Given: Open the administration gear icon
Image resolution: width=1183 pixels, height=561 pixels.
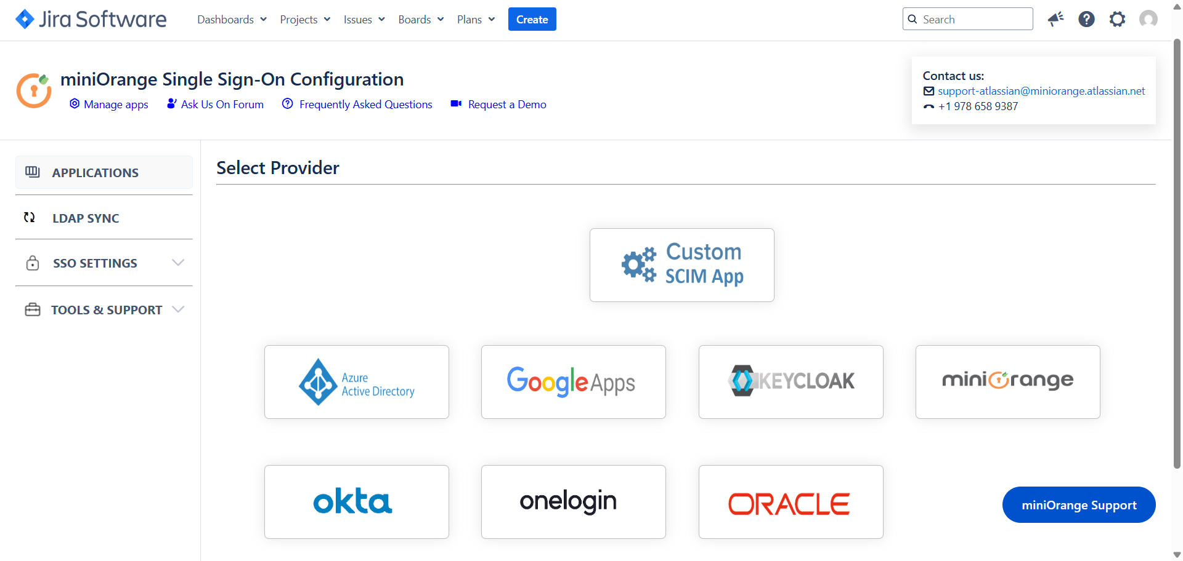Looking at the screenshot, I should 1117,20.
